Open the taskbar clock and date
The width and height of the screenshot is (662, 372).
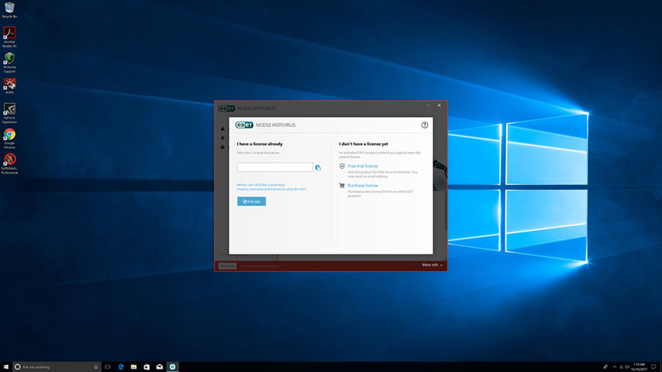pos(639,367)
